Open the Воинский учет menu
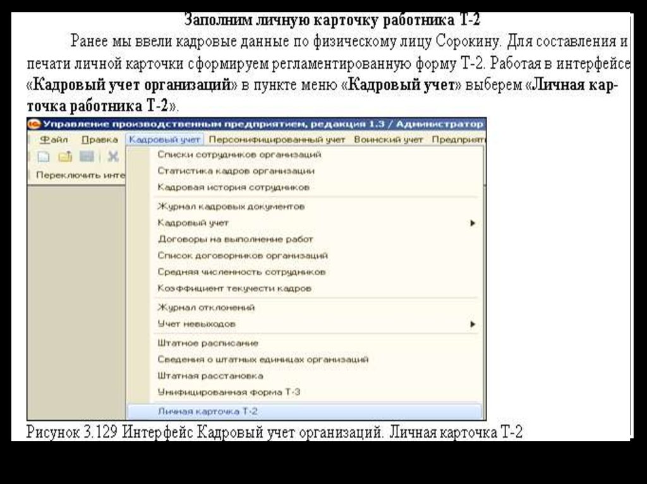 [x=389, y=139]
